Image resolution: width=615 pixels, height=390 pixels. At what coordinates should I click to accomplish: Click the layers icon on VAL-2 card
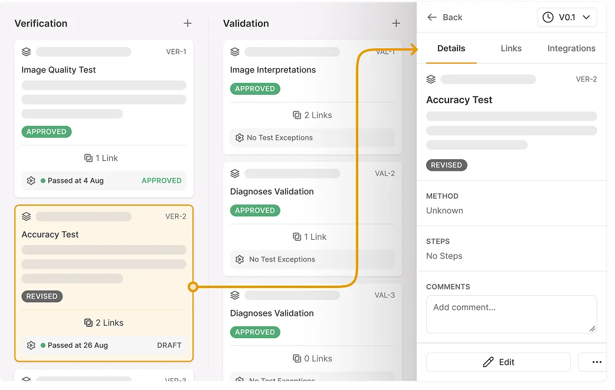click(x=235, y=173)
